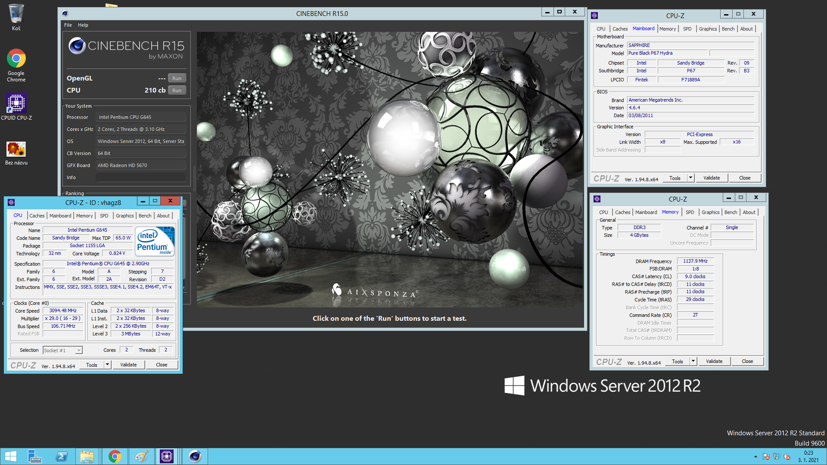
Task: Switch to Chrome in the taskbar
Action: tap(115, 456)
